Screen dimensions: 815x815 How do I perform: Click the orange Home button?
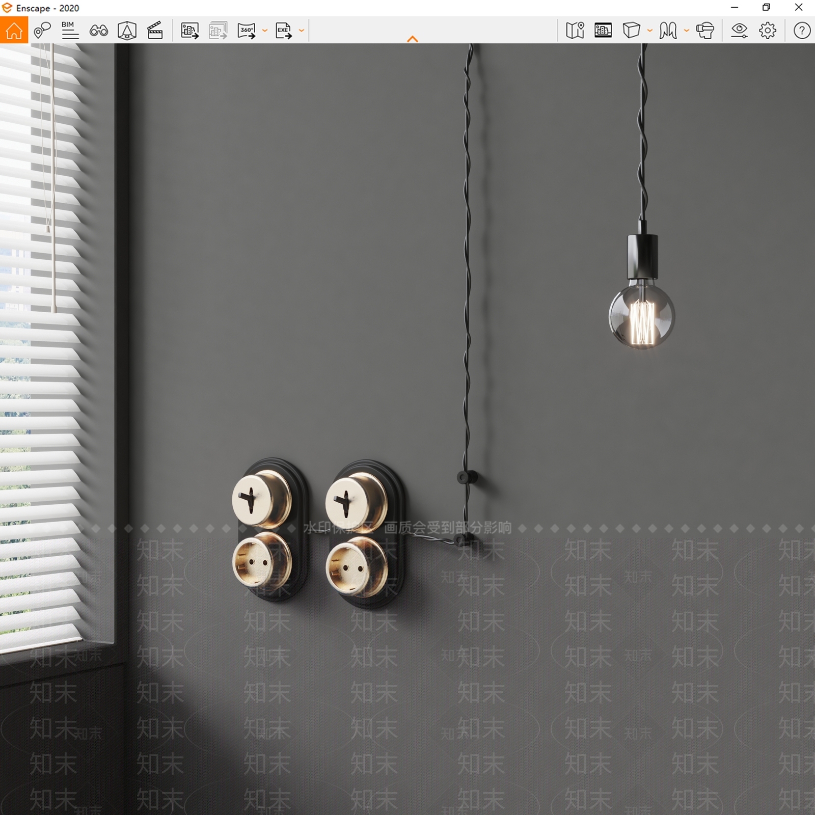click(14, 30)
